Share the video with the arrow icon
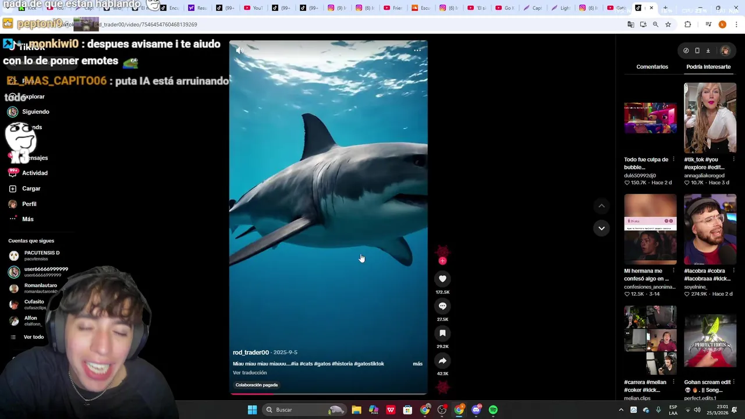Viewport: 745px width, 419px height. coord(442,361)
